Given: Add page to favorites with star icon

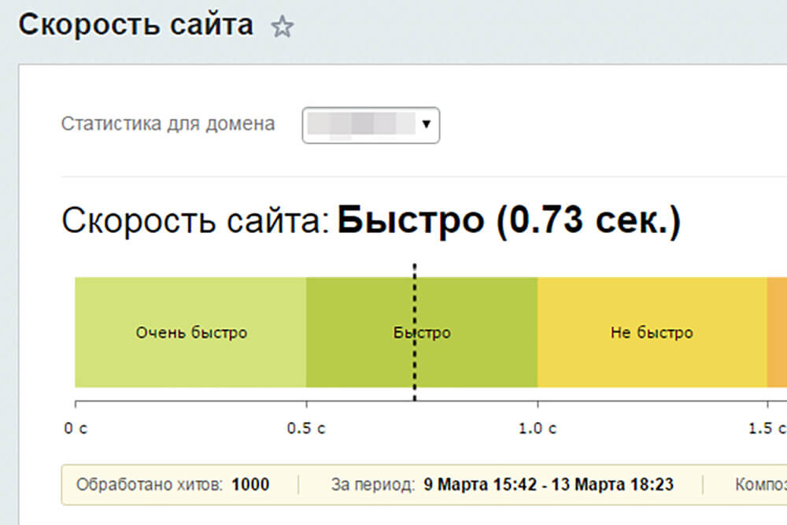Looking at the screenshot, I should (x=282, y=27).
